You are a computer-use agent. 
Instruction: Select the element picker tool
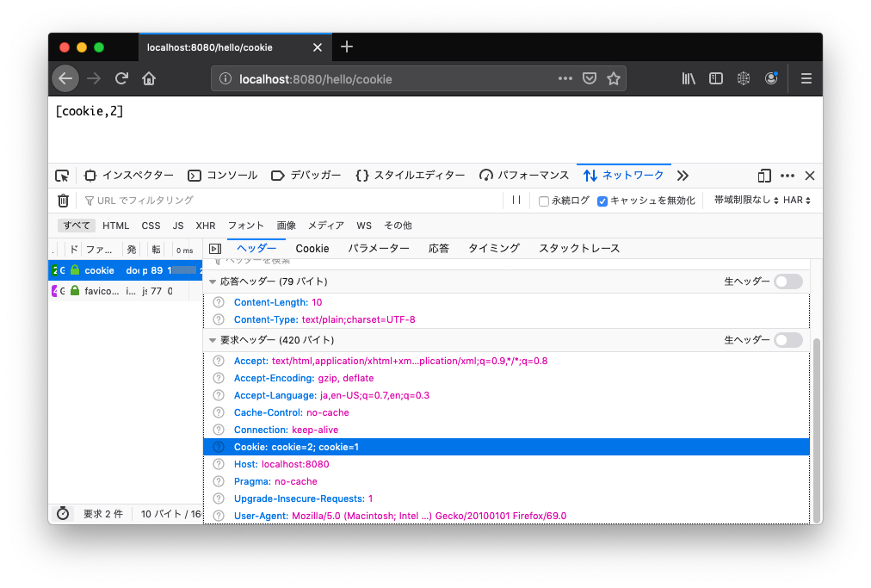61,175
